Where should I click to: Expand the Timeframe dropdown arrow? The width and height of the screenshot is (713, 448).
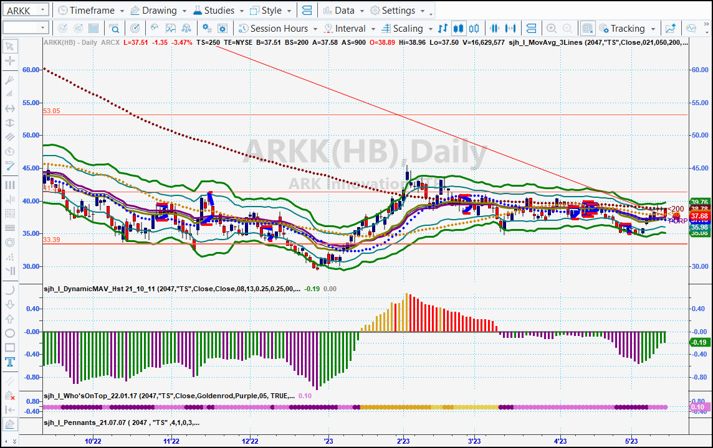[122, 11]
